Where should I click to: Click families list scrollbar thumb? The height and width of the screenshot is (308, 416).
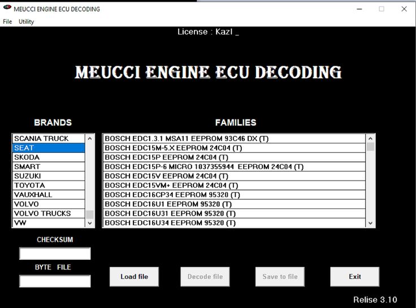(370, 147)
